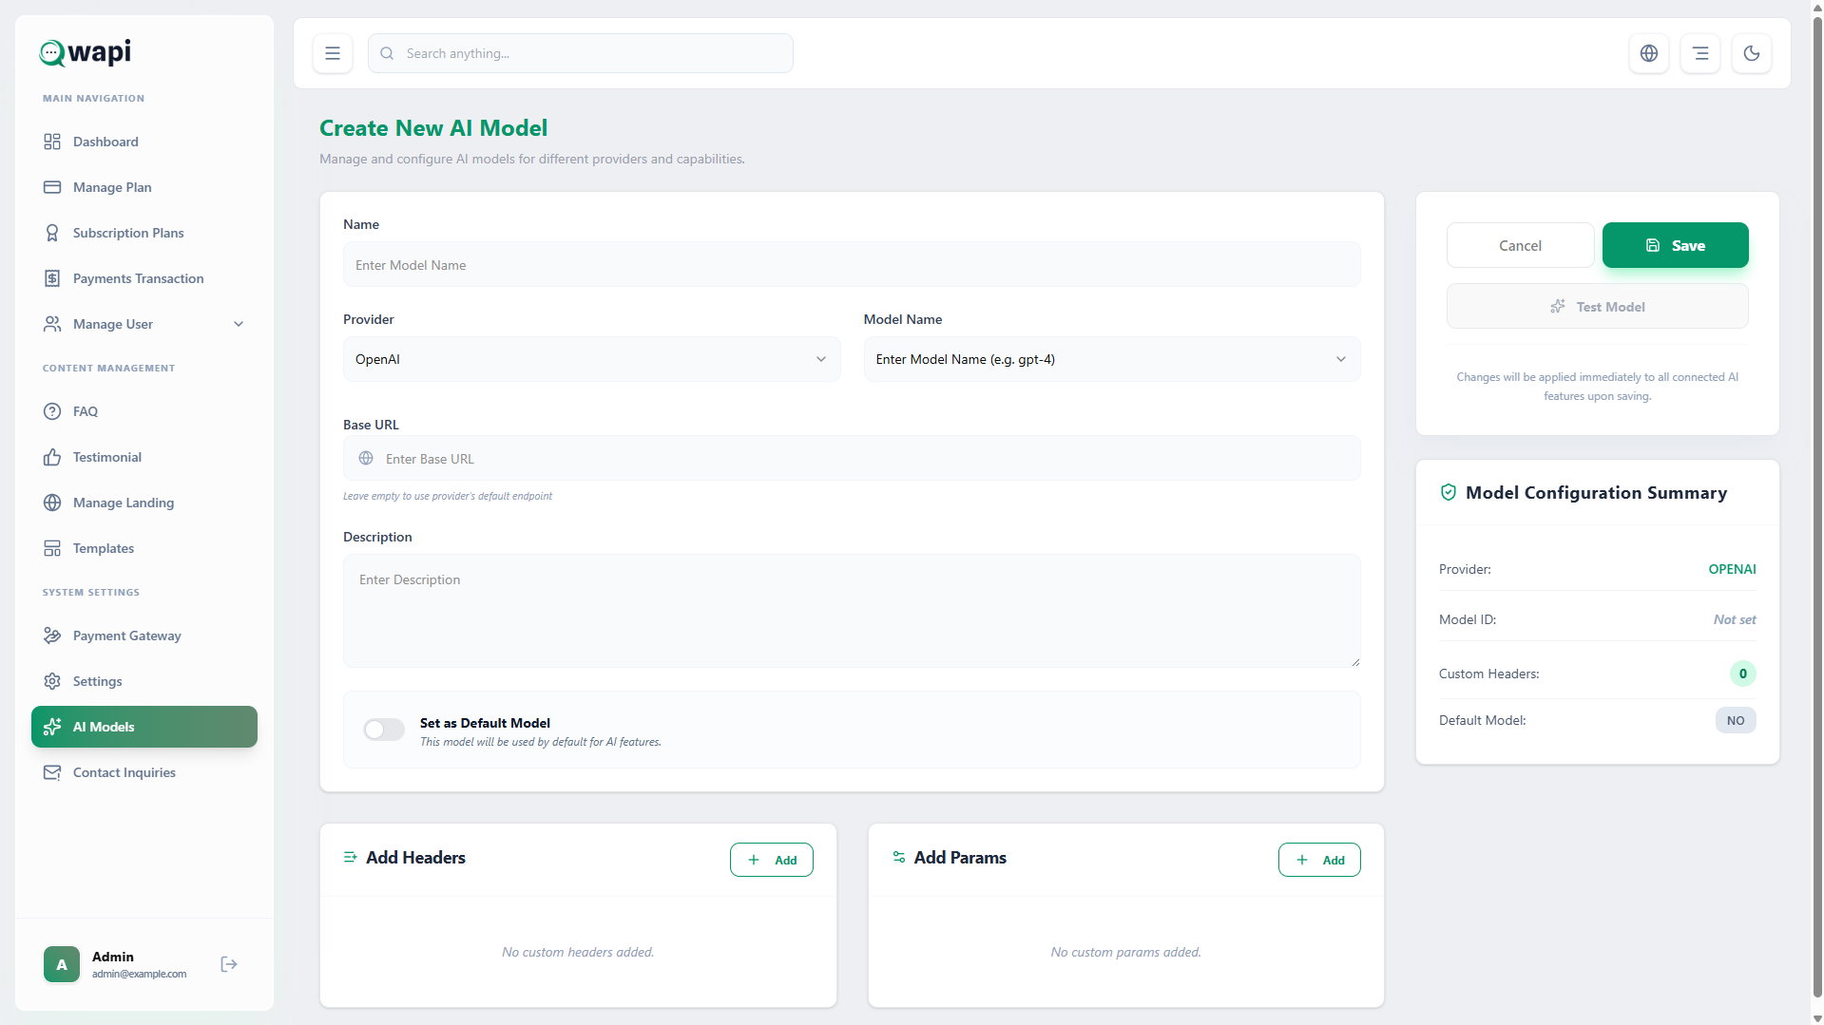Go to Subscription Plans in sidebar
The image size is (1824, 1025).
coord(128,233)
